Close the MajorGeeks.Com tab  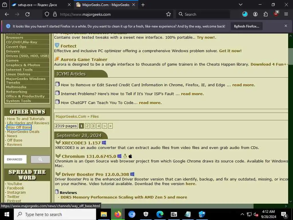[134, 5]
